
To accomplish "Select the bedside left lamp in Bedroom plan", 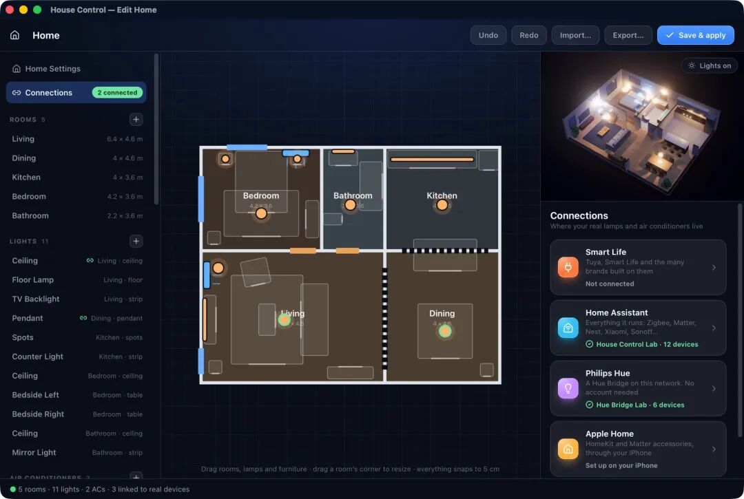I will point(225,159).
